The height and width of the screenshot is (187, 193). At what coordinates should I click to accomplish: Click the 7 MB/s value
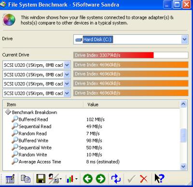pyautogui.click(x=93, y=133)
